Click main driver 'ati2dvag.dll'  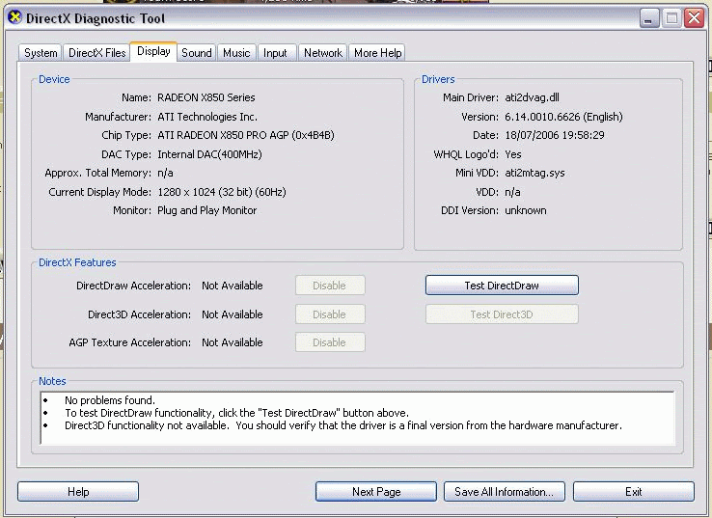click(x=533, y=97)
